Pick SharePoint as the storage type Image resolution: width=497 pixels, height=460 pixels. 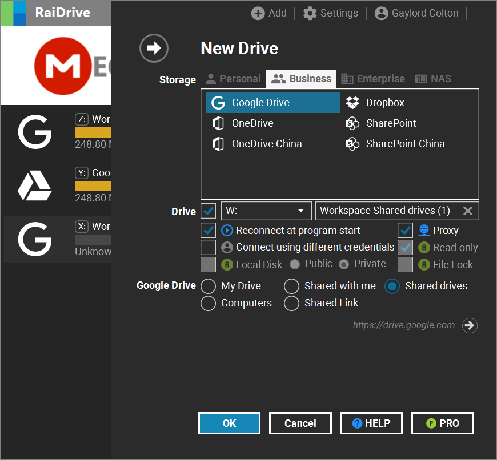[391, 123]
